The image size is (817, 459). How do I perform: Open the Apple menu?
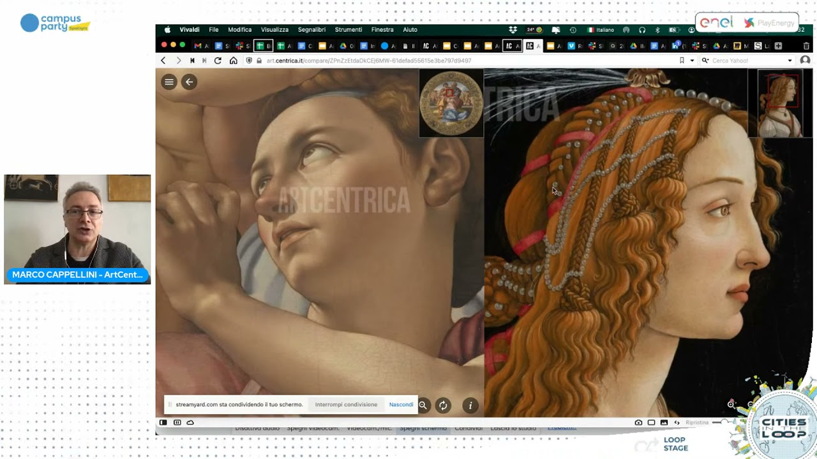[167, 30]
